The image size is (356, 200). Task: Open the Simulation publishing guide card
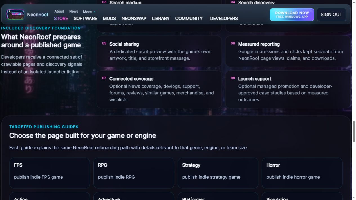tap(302, 196)
